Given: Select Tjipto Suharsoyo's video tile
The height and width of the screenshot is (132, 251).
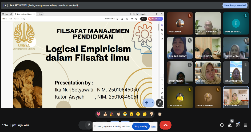Looking at the screenshot, I should 208,23.
